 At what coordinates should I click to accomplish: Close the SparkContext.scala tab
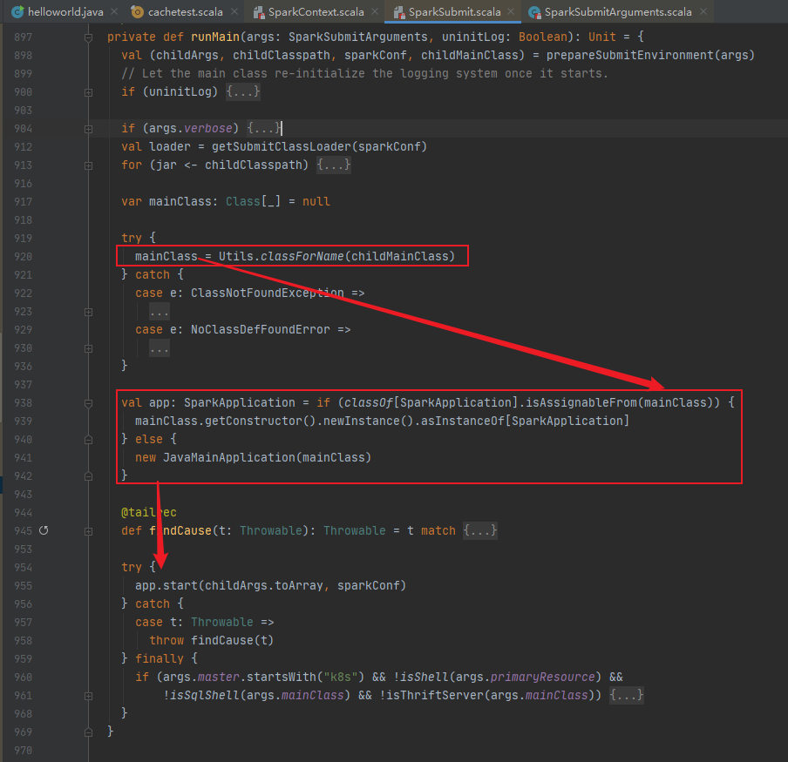point(375,11)
